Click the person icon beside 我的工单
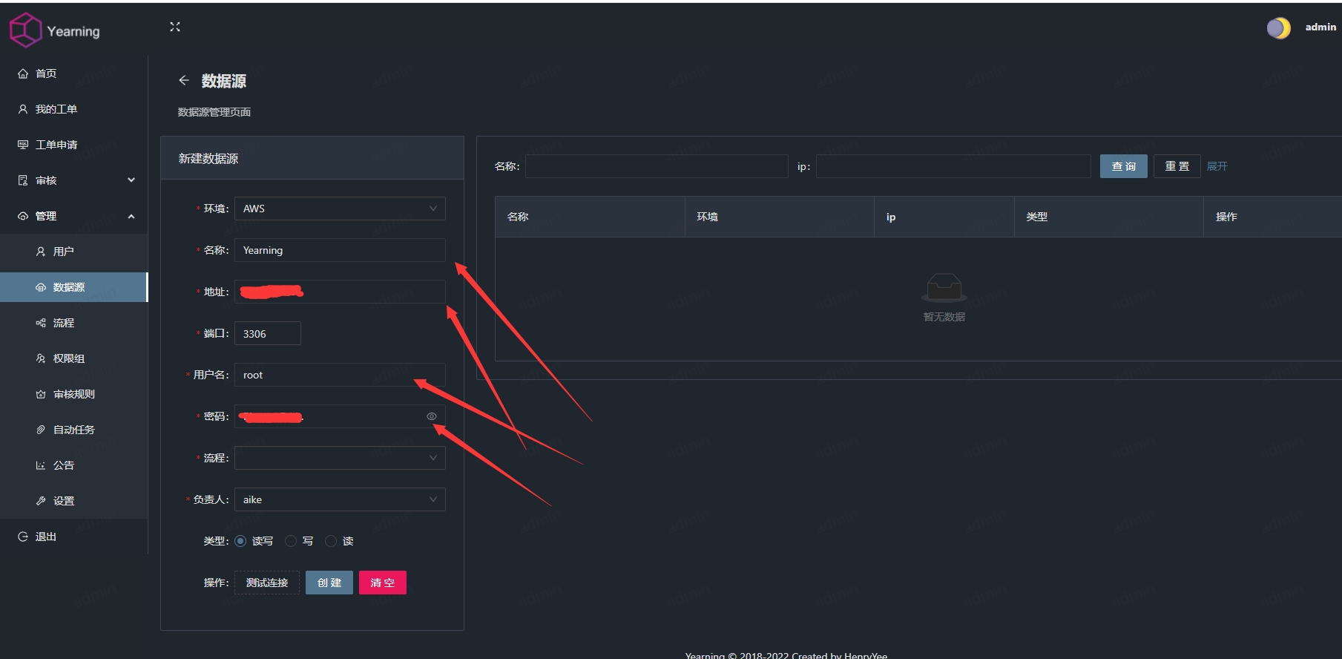This screenshot has height=659, width=1342. 23,109
